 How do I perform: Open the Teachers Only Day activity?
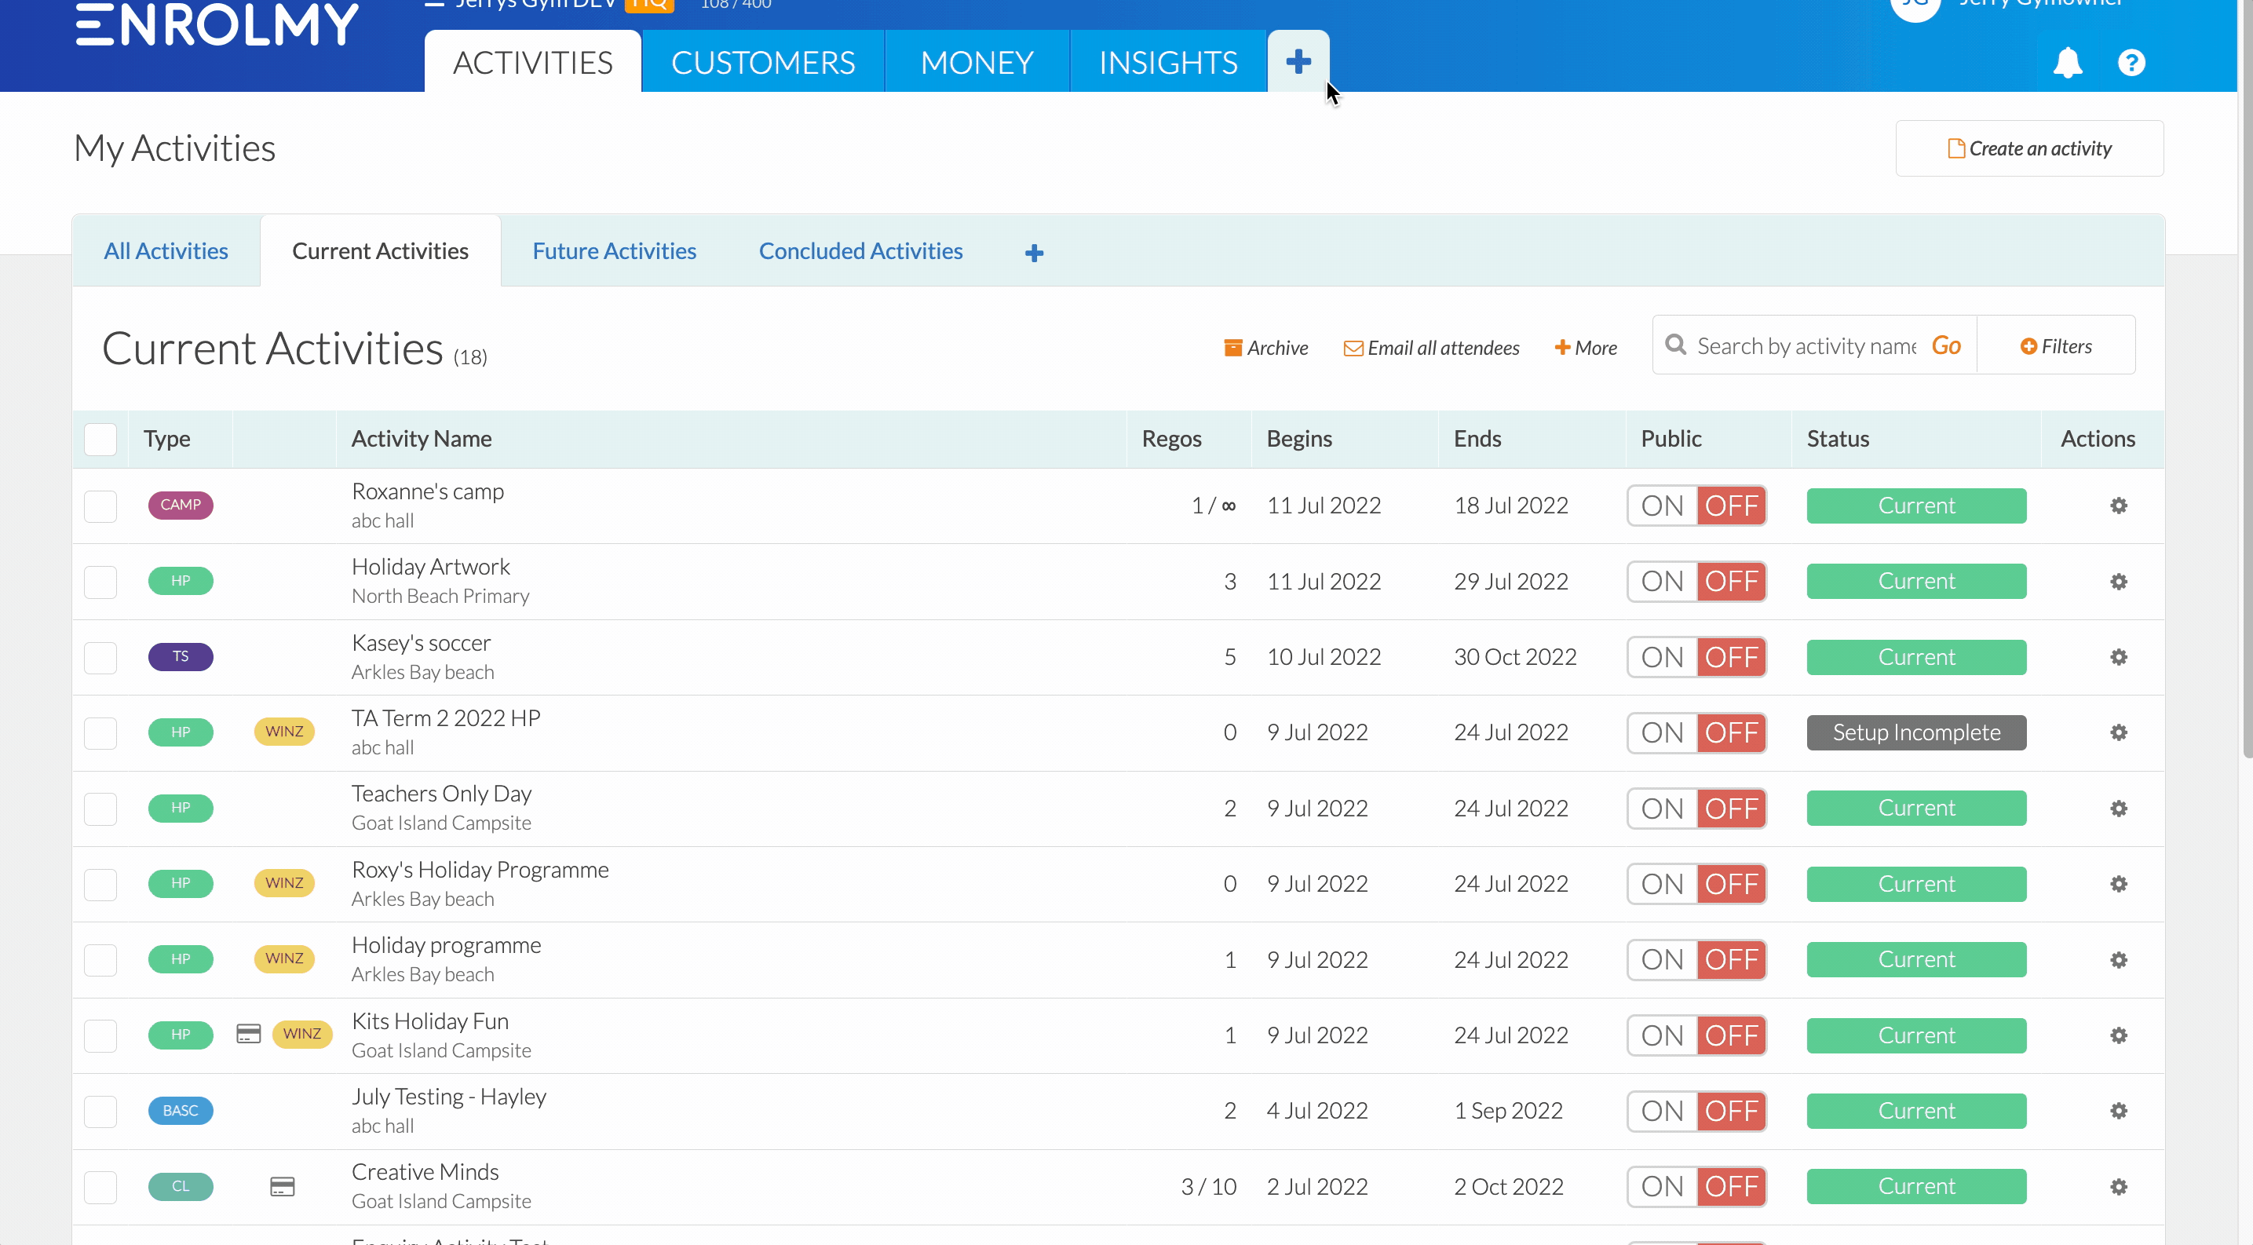[x=442, y=793]
